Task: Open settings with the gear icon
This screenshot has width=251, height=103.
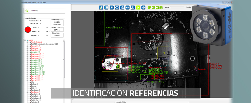Action: [117, 7]
